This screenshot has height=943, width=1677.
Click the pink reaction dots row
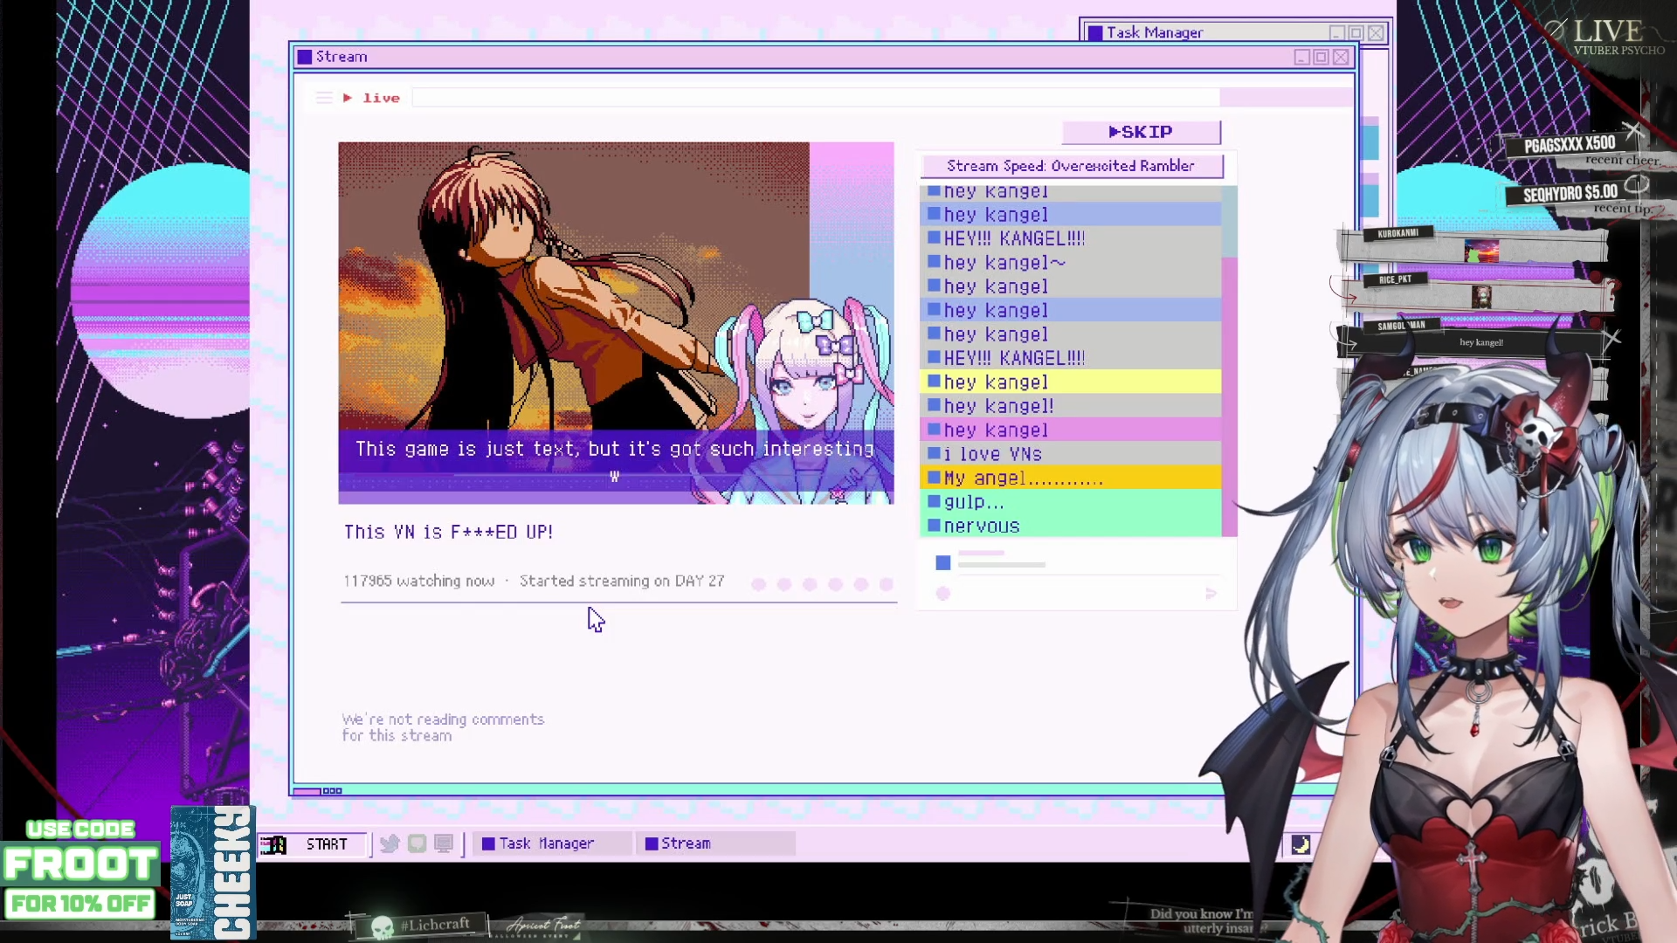point(822,584)
